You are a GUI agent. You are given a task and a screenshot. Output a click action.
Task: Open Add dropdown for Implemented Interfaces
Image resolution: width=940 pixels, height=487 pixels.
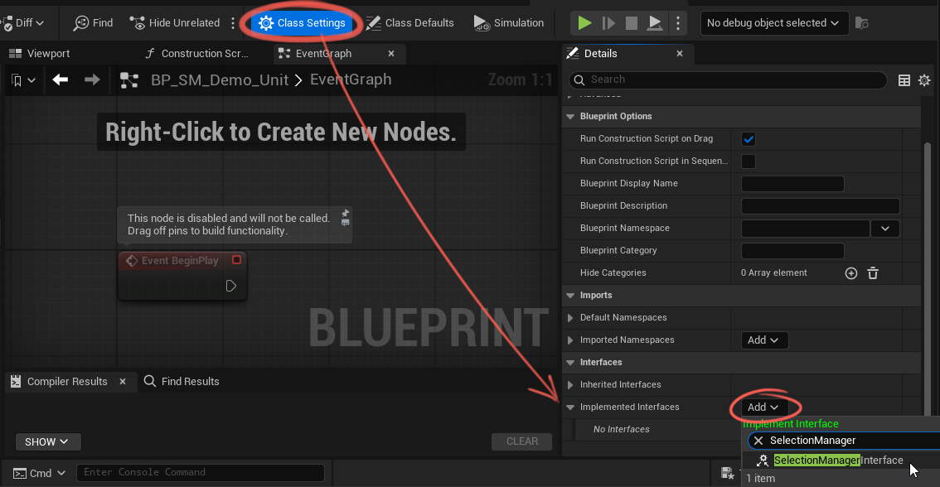click(764, 407)
